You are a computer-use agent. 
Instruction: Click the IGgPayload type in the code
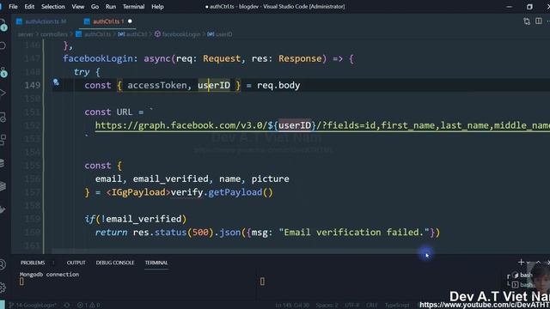click(138, 192)
